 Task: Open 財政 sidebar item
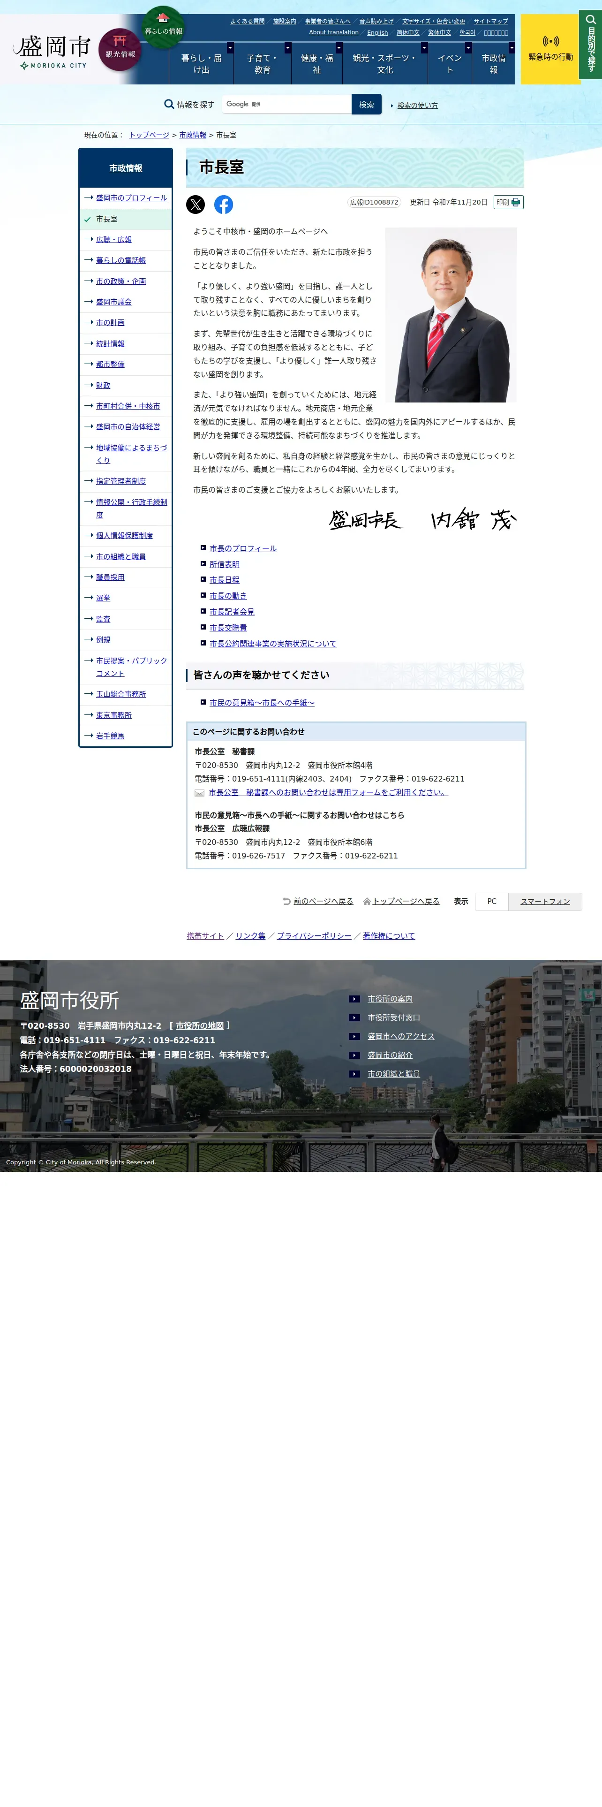pyautogui.click(x=103, y=386)
